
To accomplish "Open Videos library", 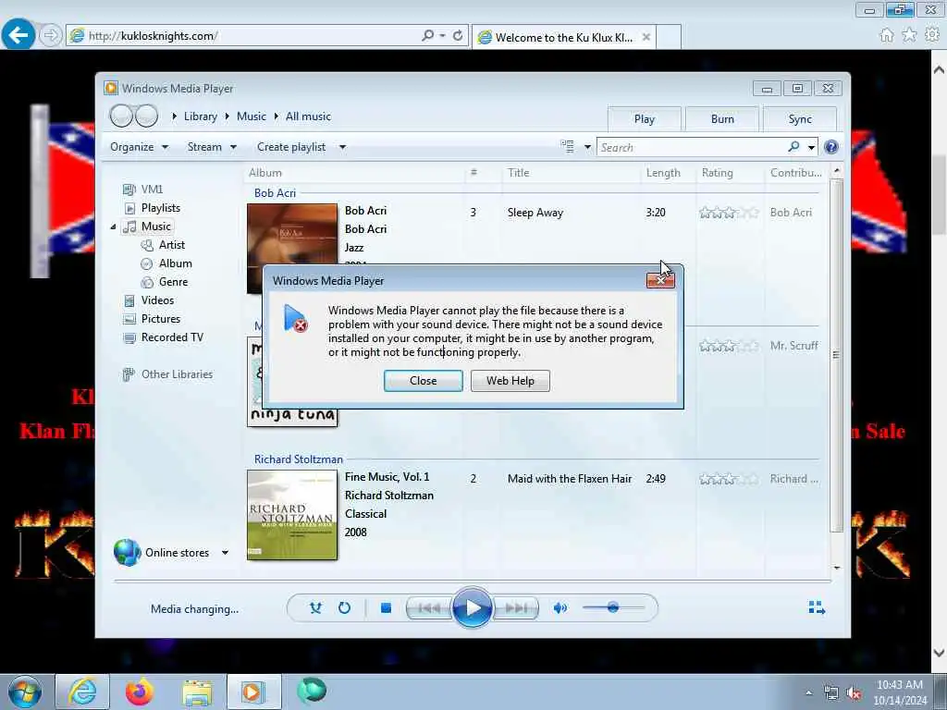I will (149, 300).
